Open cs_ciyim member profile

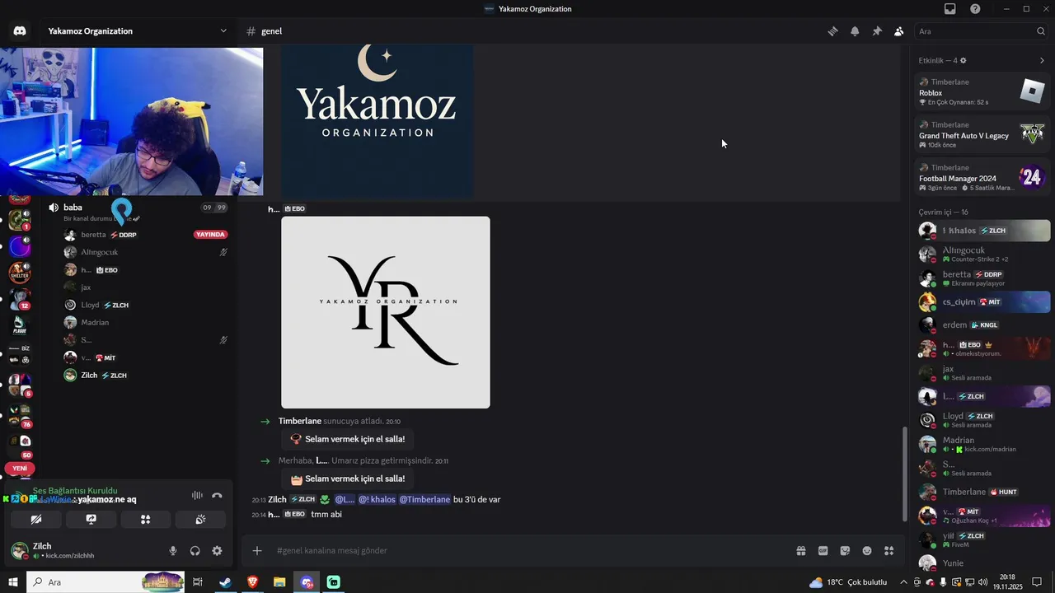point(982,301)
